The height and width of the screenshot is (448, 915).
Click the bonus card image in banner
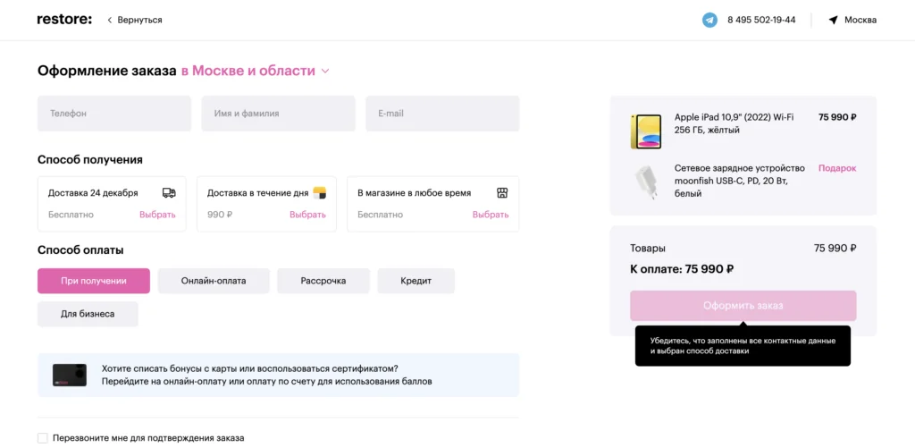click(x=70, y=375)
